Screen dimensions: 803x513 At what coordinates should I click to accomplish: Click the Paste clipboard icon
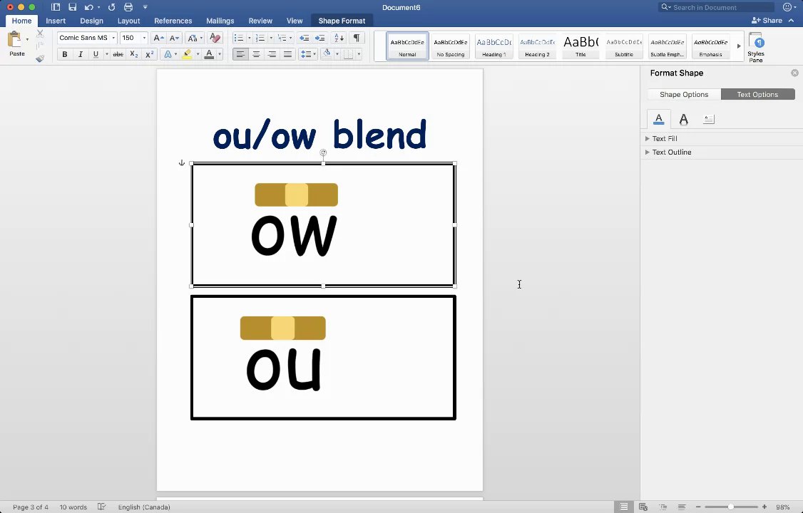(x=14, y=40)
